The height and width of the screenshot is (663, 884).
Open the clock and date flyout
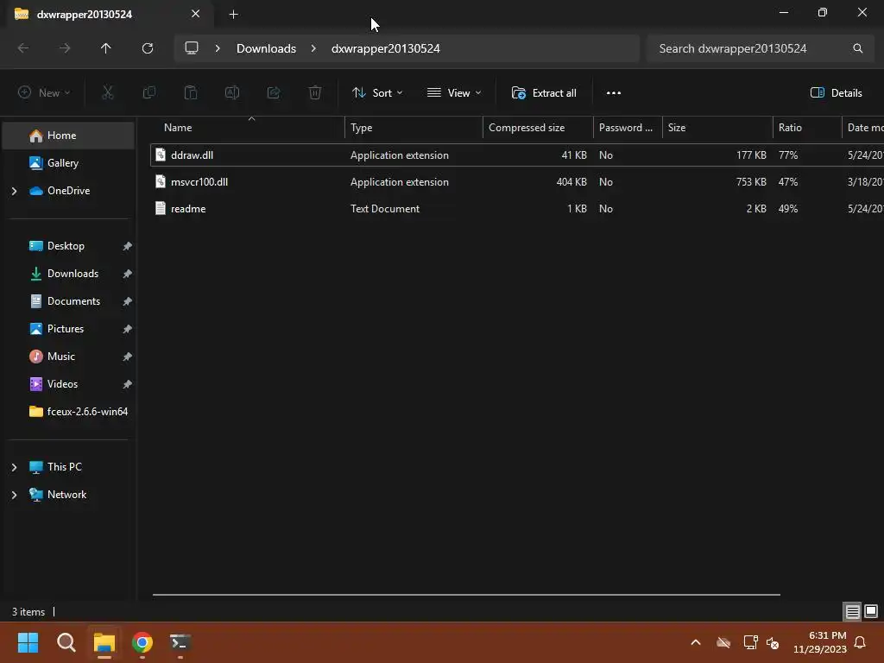point(820,642)
